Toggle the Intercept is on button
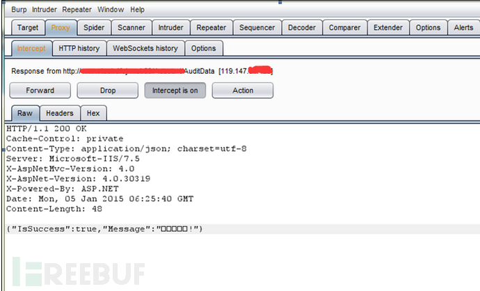 175,91
